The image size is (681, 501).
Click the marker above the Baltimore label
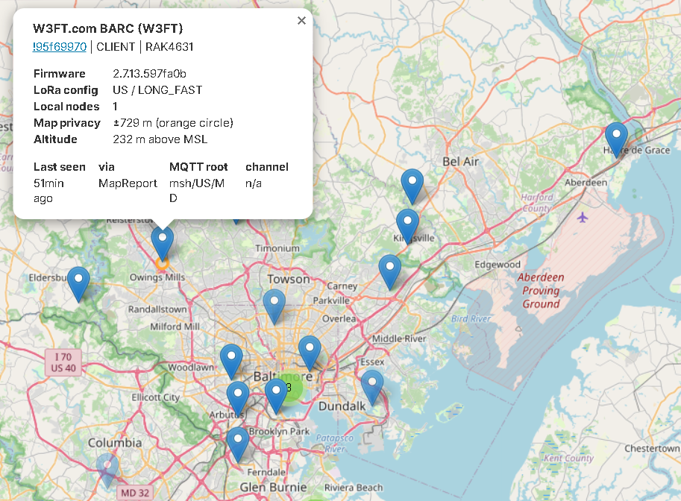tap(310, 351)
